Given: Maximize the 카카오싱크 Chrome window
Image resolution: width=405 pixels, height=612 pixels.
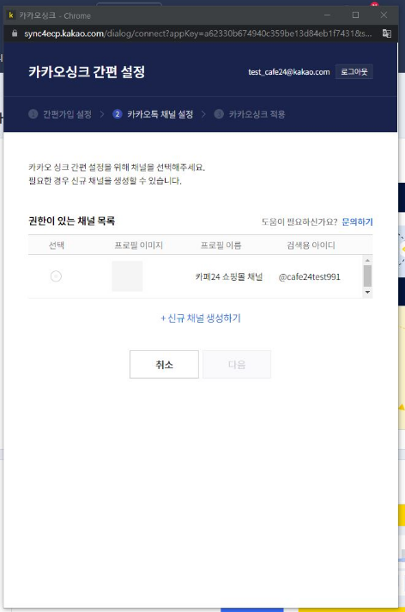Looking at the screenshot, I should (x=355, y=15).
